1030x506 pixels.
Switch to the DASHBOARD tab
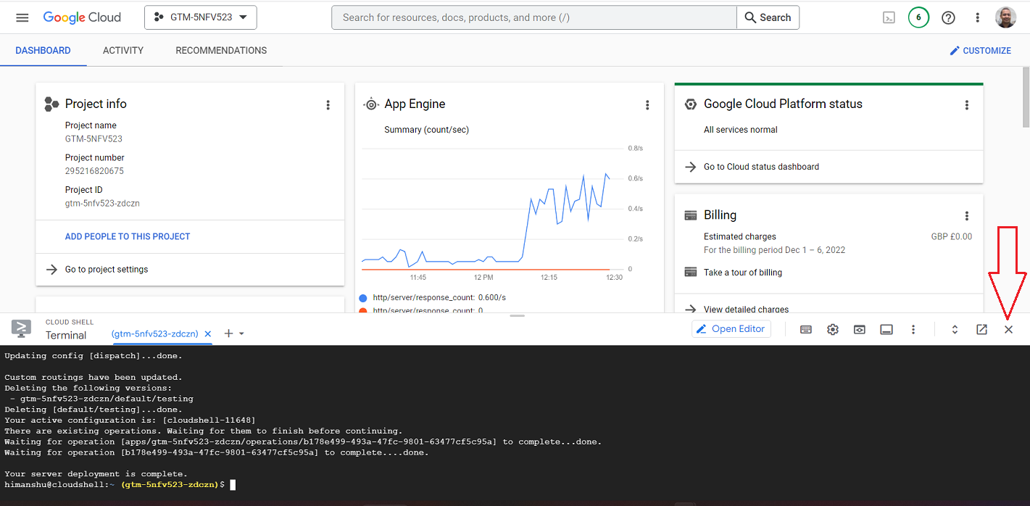[x=43, y=51]
